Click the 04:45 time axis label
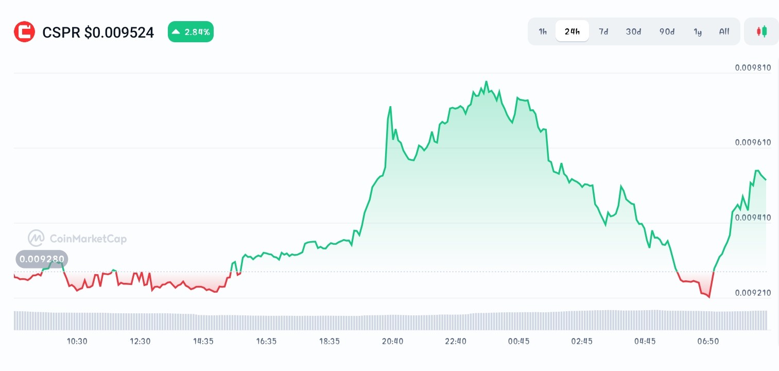Image resolution: width=779 pixels, height=371 pixels. (x=645, y=341)
